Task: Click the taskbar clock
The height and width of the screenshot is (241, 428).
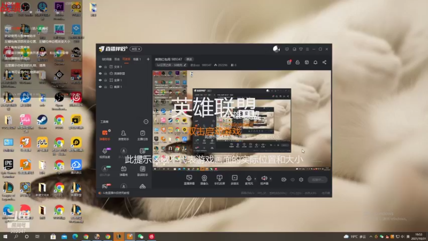Action: pos(419,237)
